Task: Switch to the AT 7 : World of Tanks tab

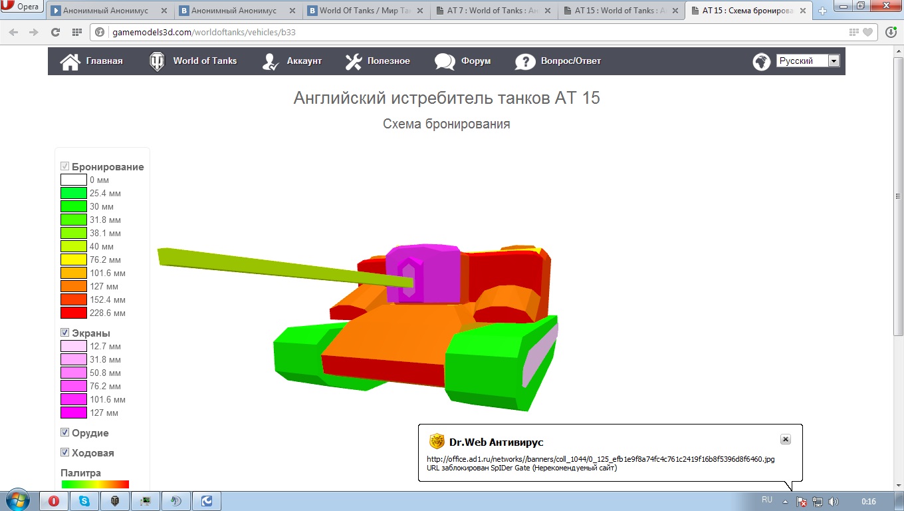Action: (x=493, y=11)
